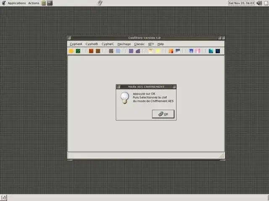
Task: Confirm the AES dialog with OK
Action: [x=163, y=114]
